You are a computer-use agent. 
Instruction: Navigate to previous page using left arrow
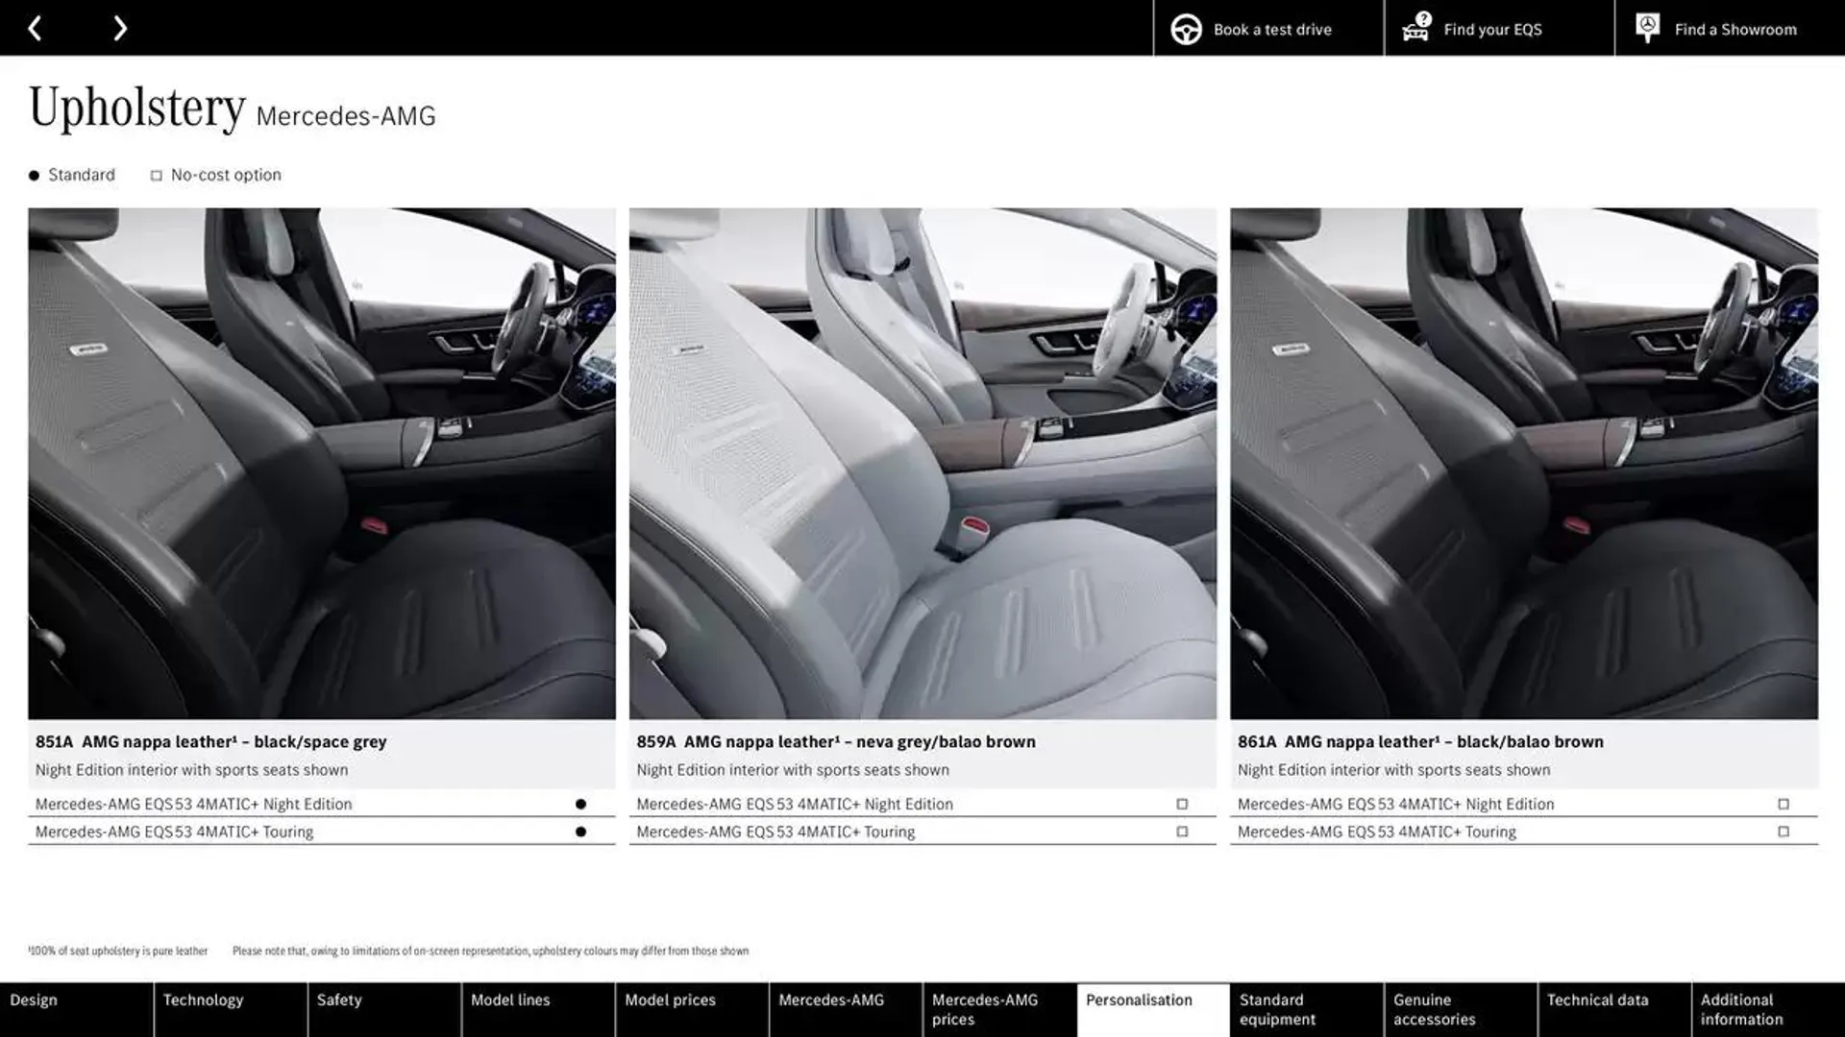(x=35, y=28)
